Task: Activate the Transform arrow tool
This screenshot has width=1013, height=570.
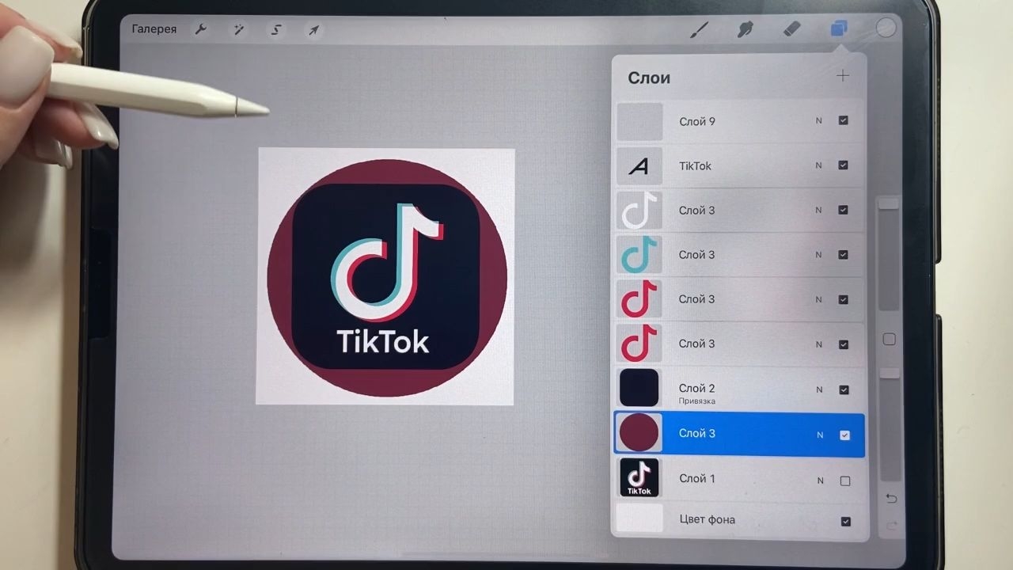Action: pyautogui.click(x=314, y=30)
